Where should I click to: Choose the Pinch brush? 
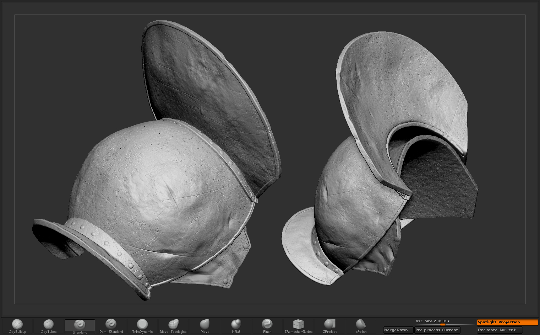[267, 326]
